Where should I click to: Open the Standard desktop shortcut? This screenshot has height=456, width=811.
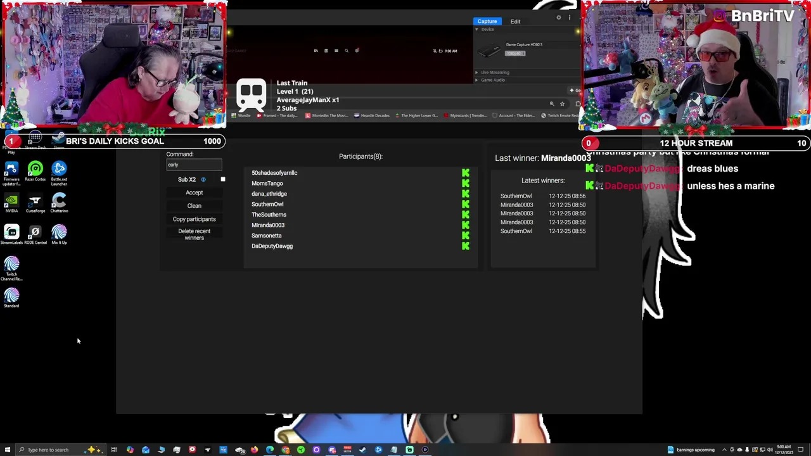(11, 297)
